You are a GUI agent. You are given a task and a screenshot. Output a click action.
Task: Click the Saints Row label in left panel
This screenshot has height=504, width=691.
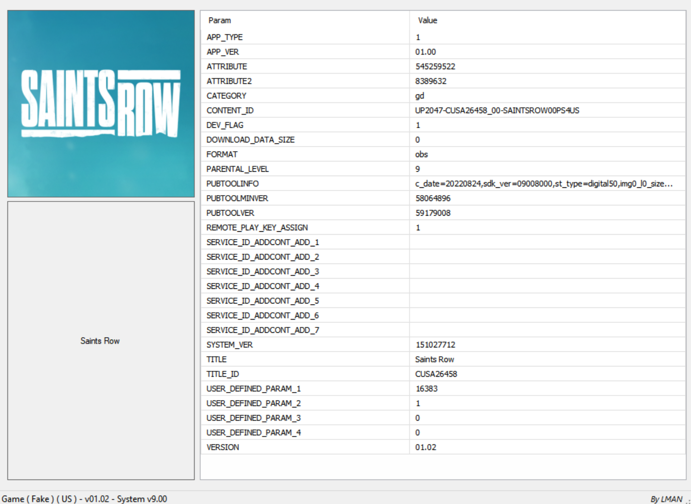coord(100,341)
